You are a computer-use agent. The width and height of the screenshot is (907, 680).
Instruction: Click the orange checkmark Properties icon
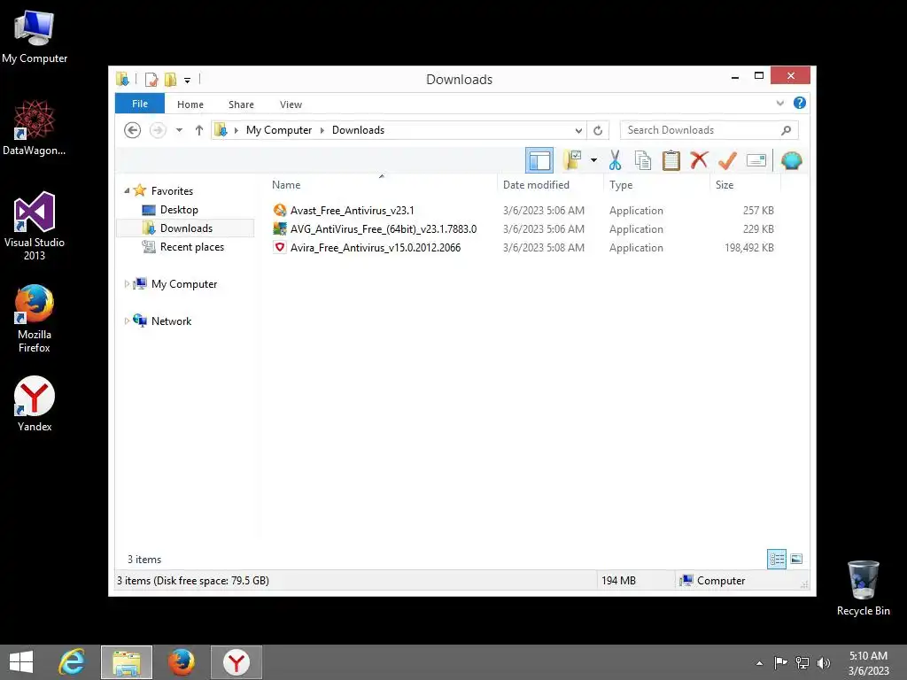(x=727, y=160)
